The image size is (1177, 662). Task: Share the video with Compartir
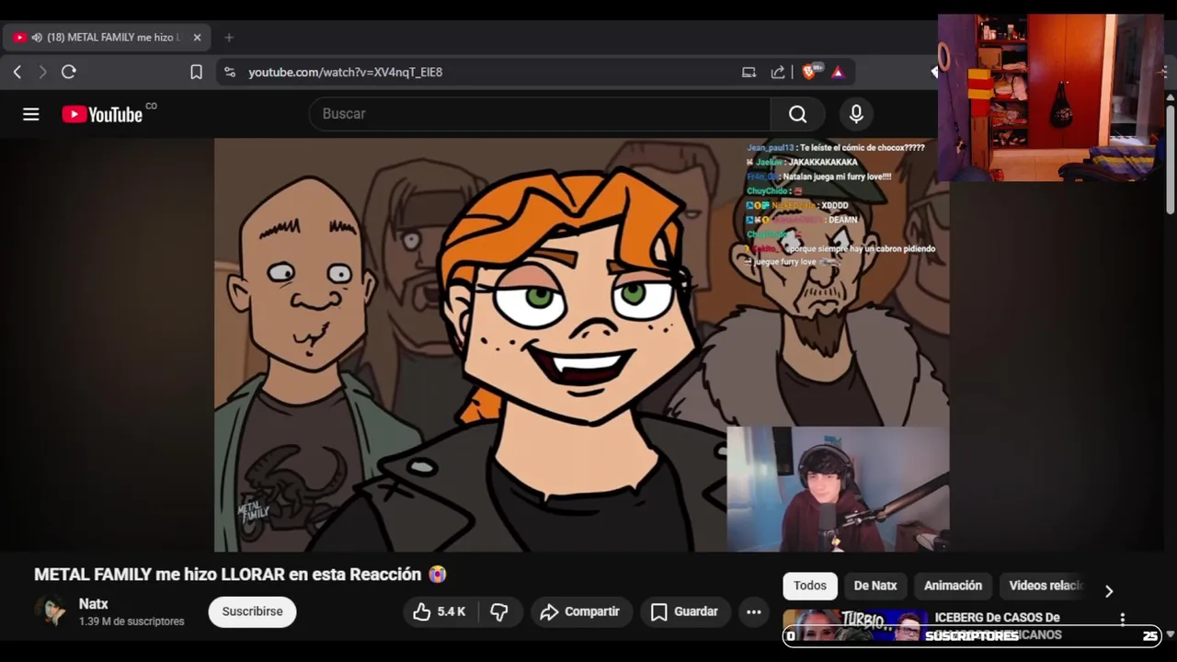[x=580, y=611]
